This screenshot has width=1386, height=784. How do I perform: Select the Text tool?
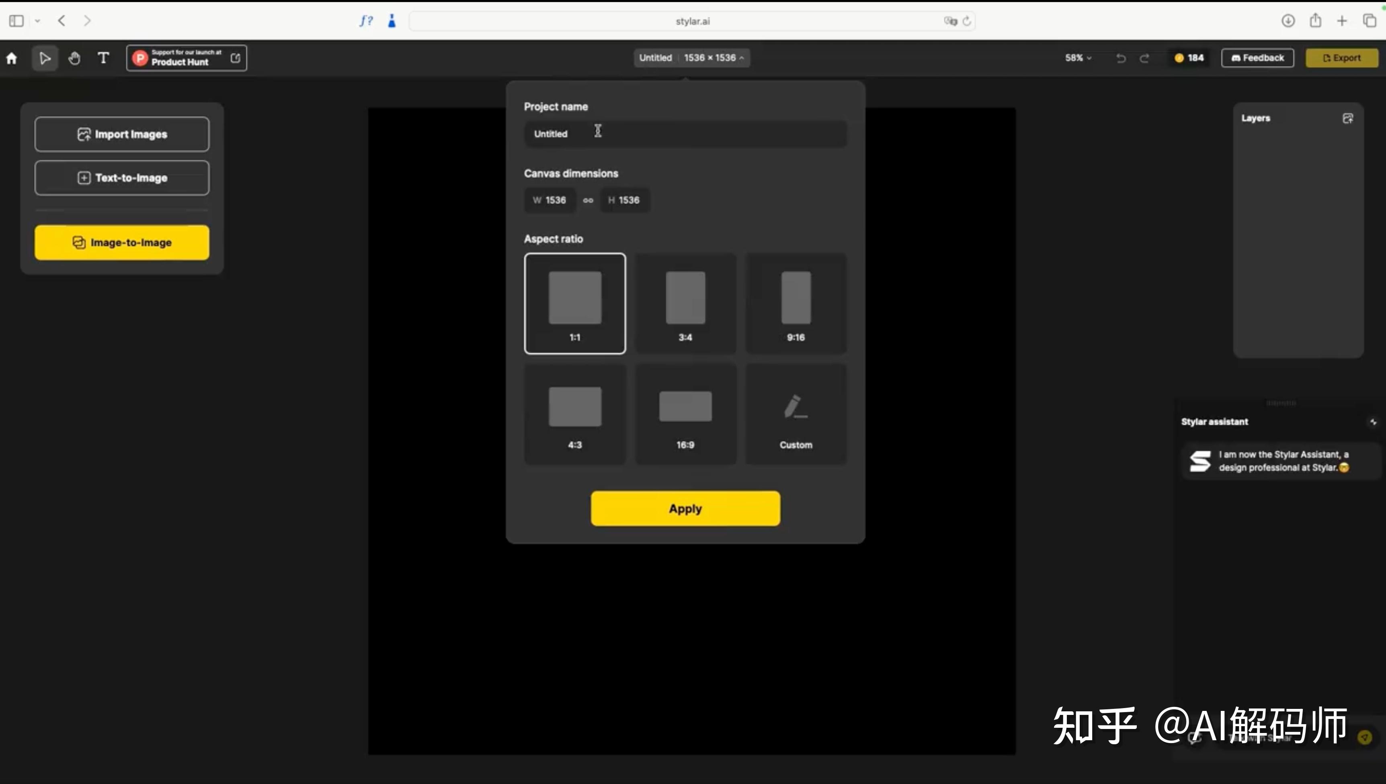point(103,57)
